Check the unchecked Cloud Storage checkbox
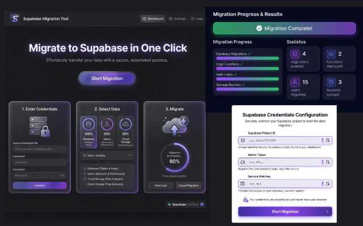 pos(85,184)
